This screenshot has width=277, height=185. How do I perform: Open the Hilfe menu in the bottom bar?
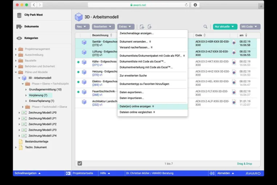105,173
